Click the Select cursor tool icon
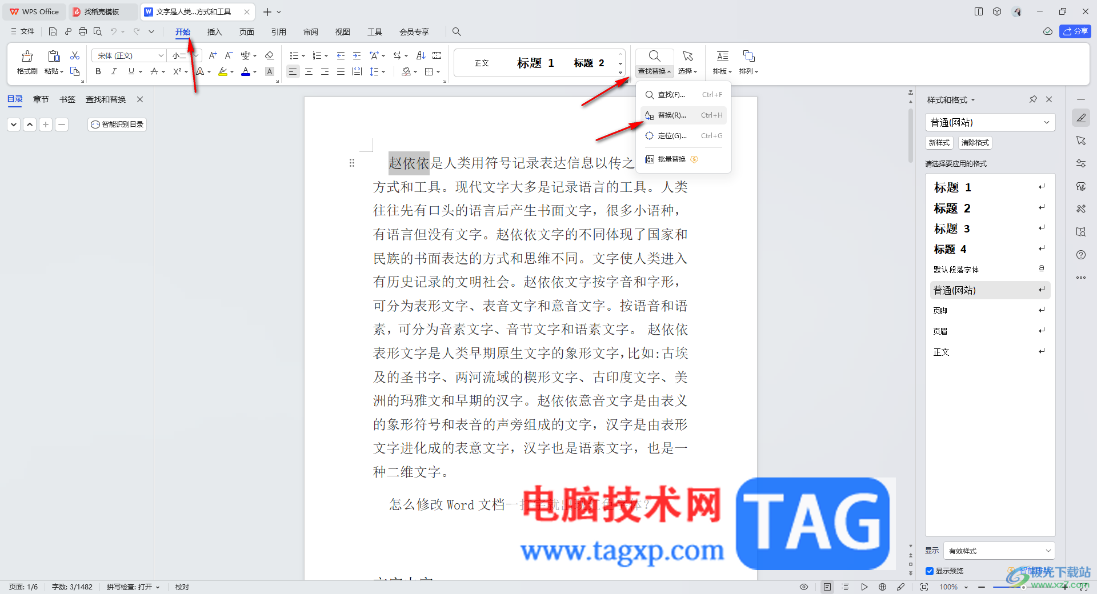Viewport: 1097px width, 594px height. 688,56
